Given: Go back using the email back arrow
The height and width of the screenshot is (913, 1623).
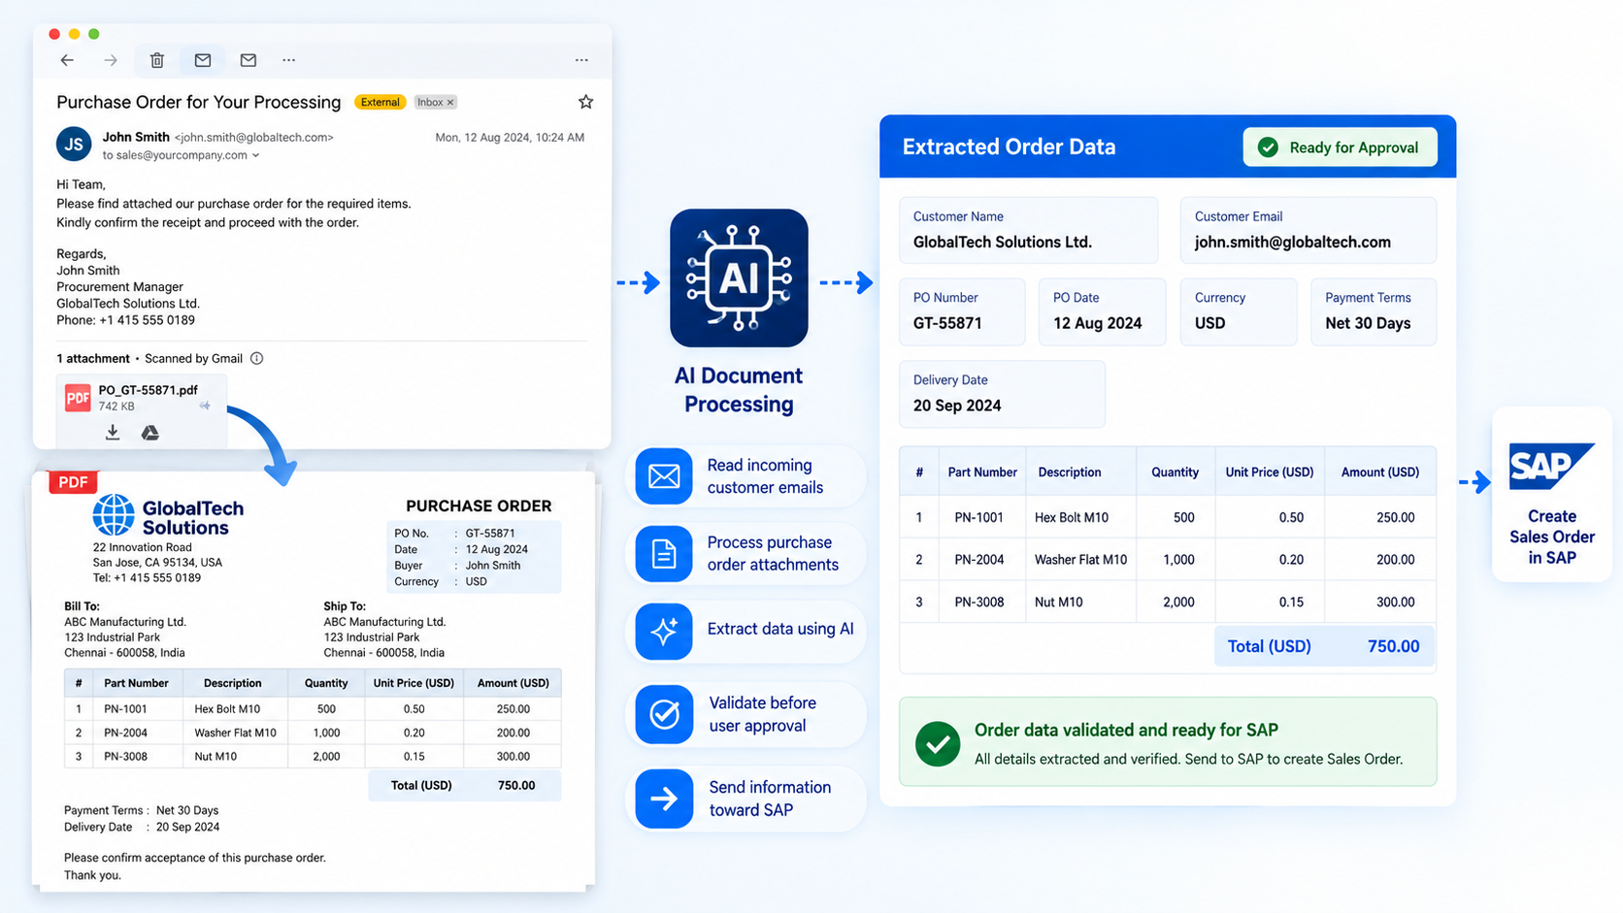Looking at the screenshot, I should pyautogui.click(x=67, y=60).
